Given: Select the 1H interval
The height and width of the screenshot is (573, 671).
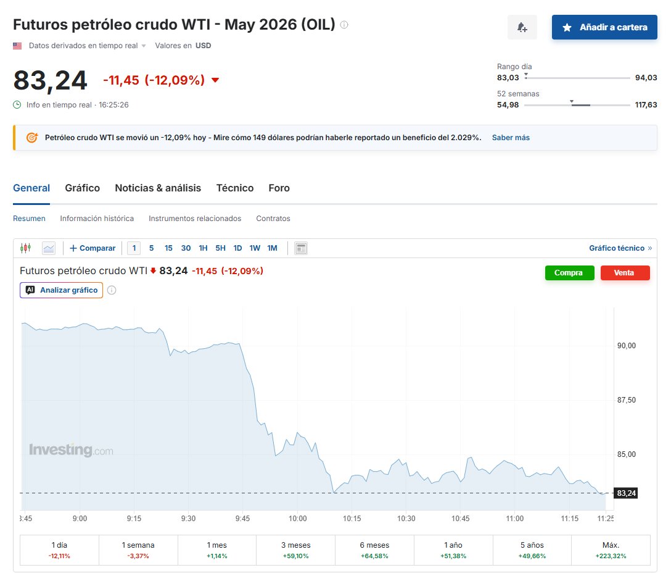Looking at the screenshot, I should 203,248.
